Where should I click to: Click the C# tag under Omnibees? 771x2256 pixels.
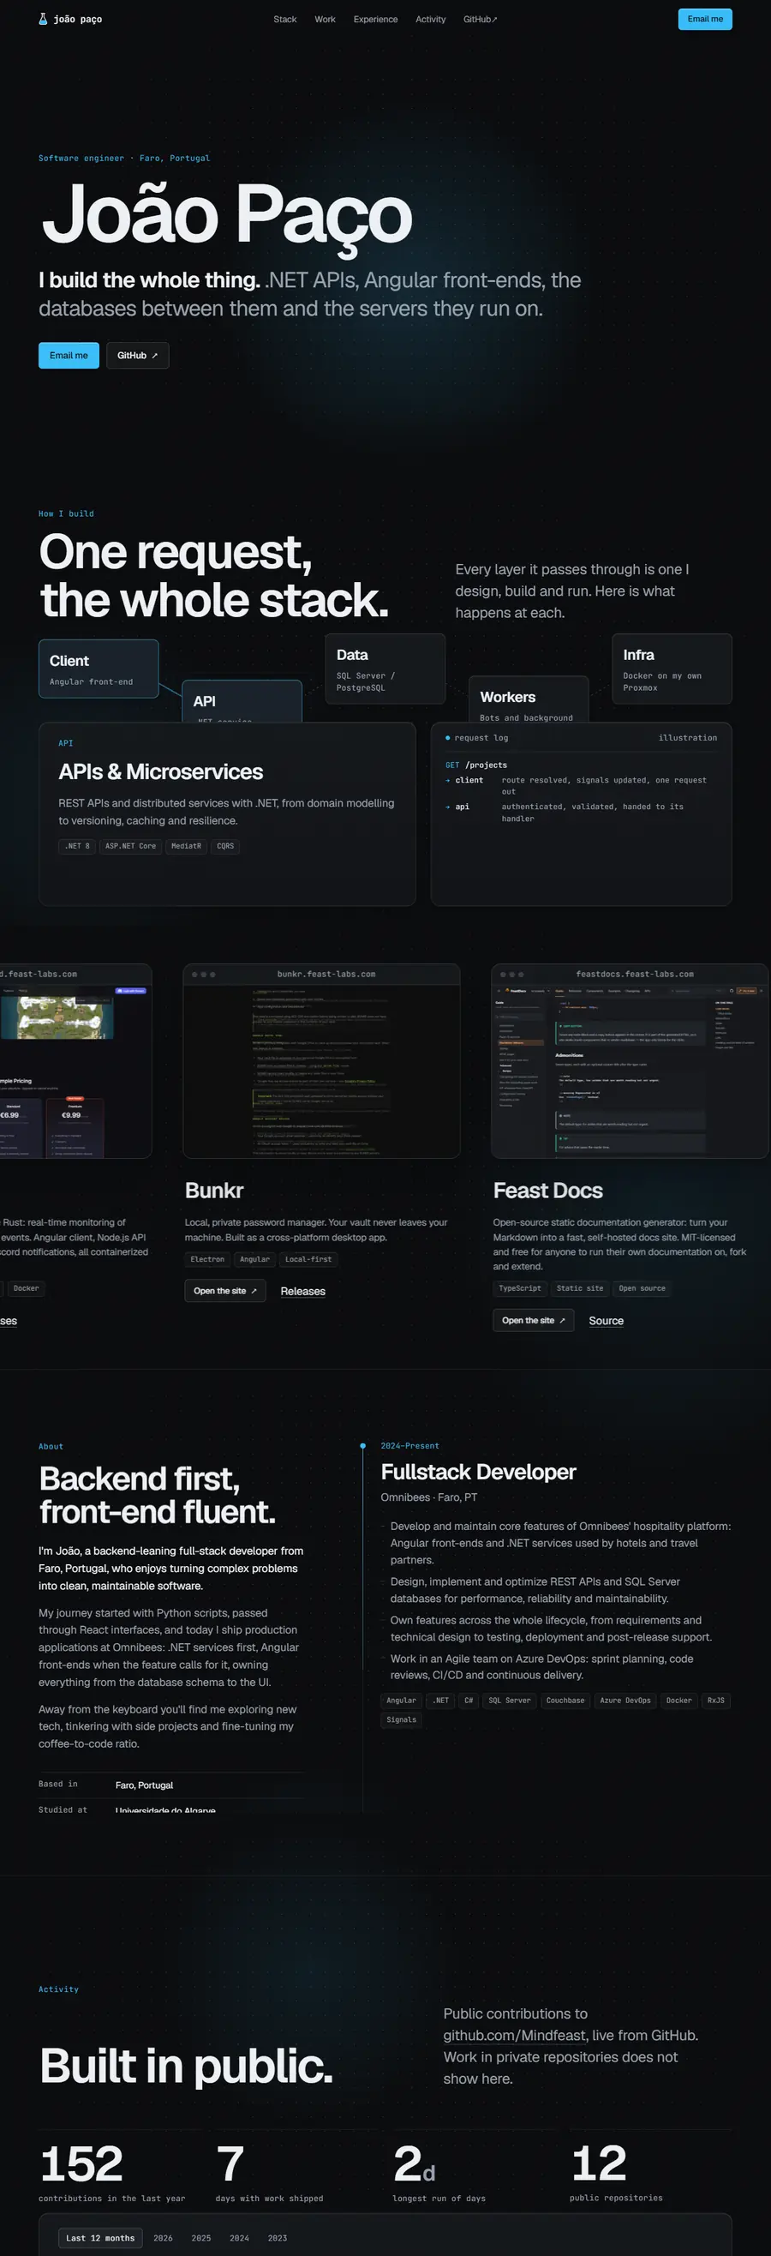(469, 1701)
